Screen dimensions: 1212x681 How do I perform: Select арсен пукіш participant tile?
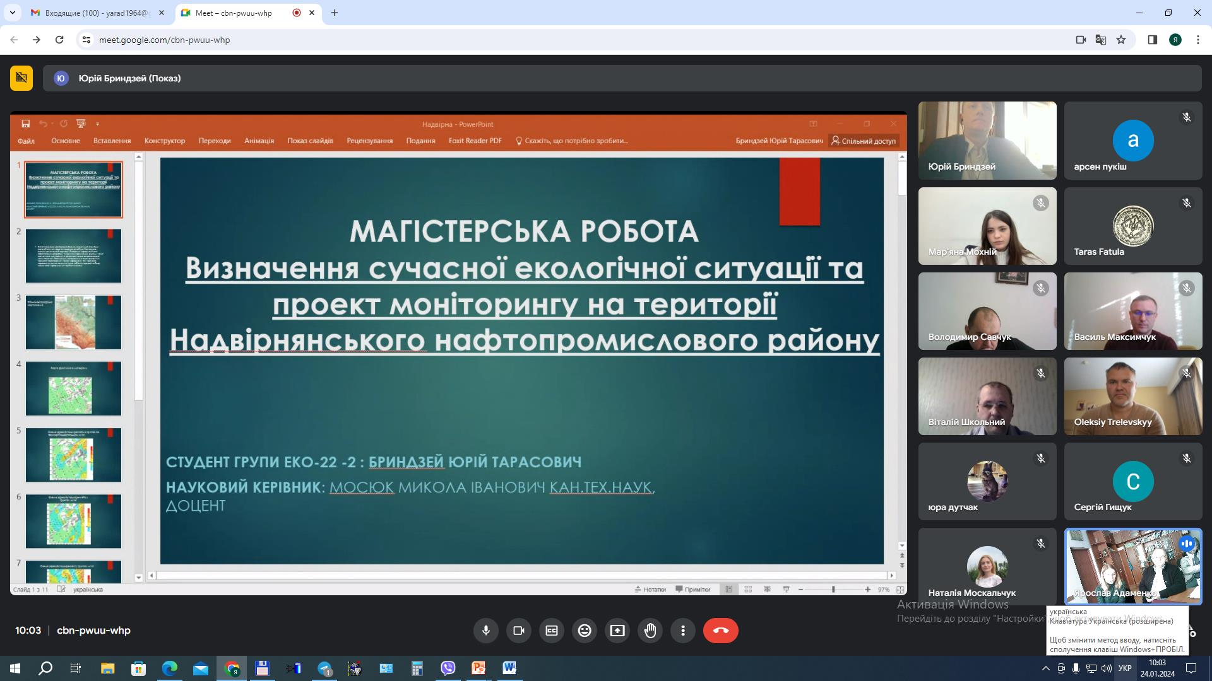(1133, 141)
